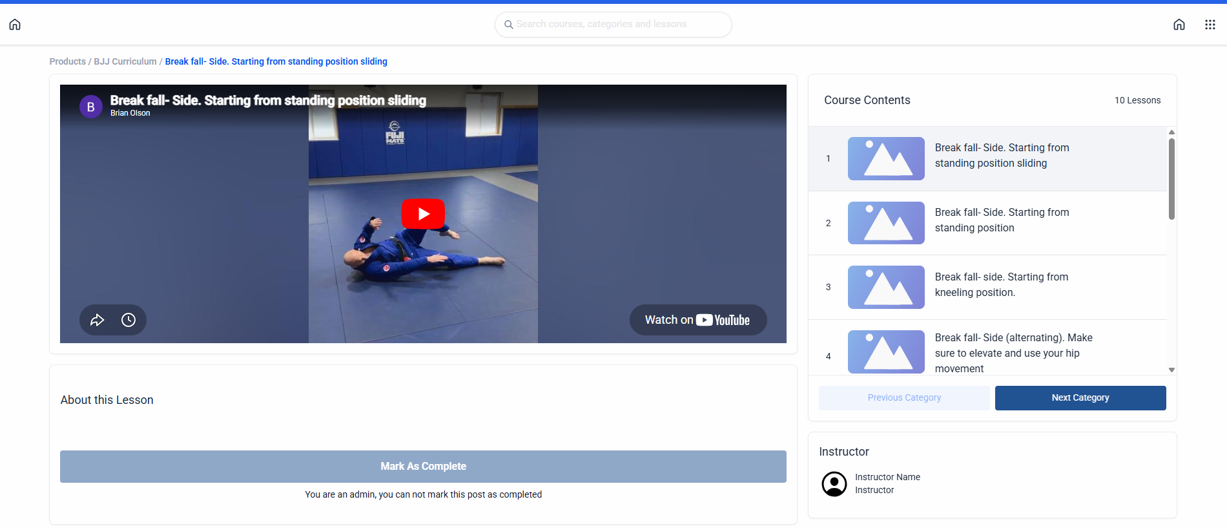Image resolution: width=1227 pixels, height=528 pixels.
Task: Click the Brian Olson channel name
Action: [130, 113]
